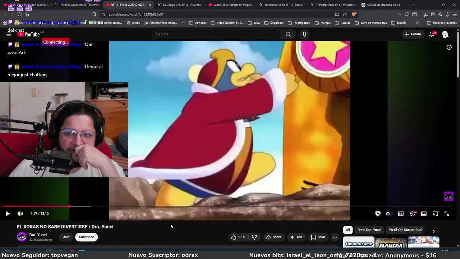Image resolution: width=460 pixels, height=259 pixels.
Task: Expand hidden bookmarks chevron
Action: coord(417,23)
